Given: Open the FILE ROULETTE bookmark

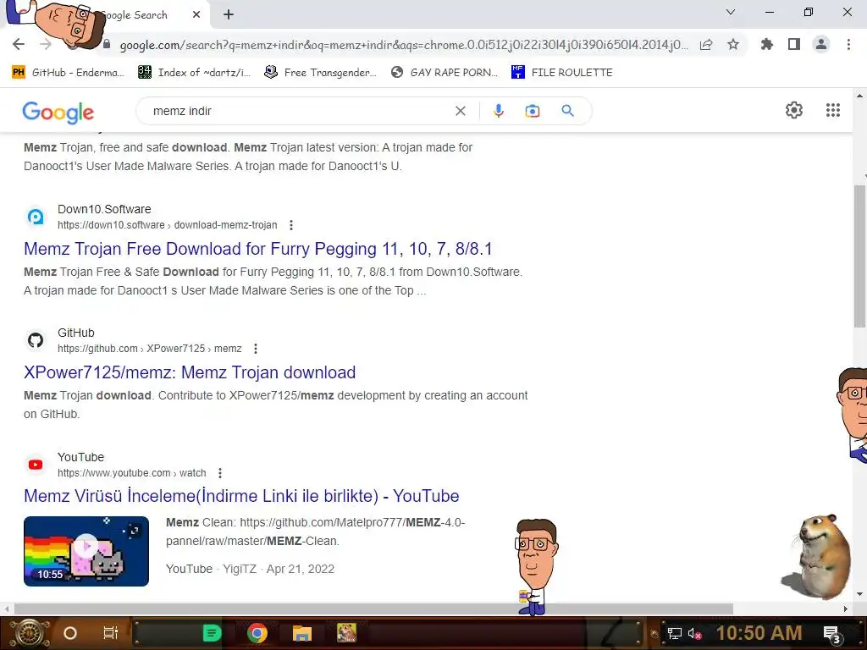Looking at the screenshot, I should click(562, 73).
